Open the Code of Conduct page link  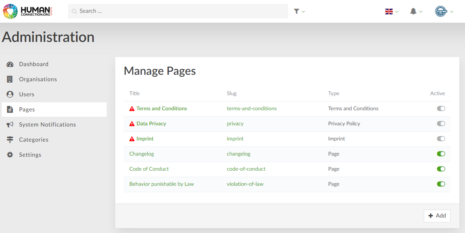click(149, 169)
